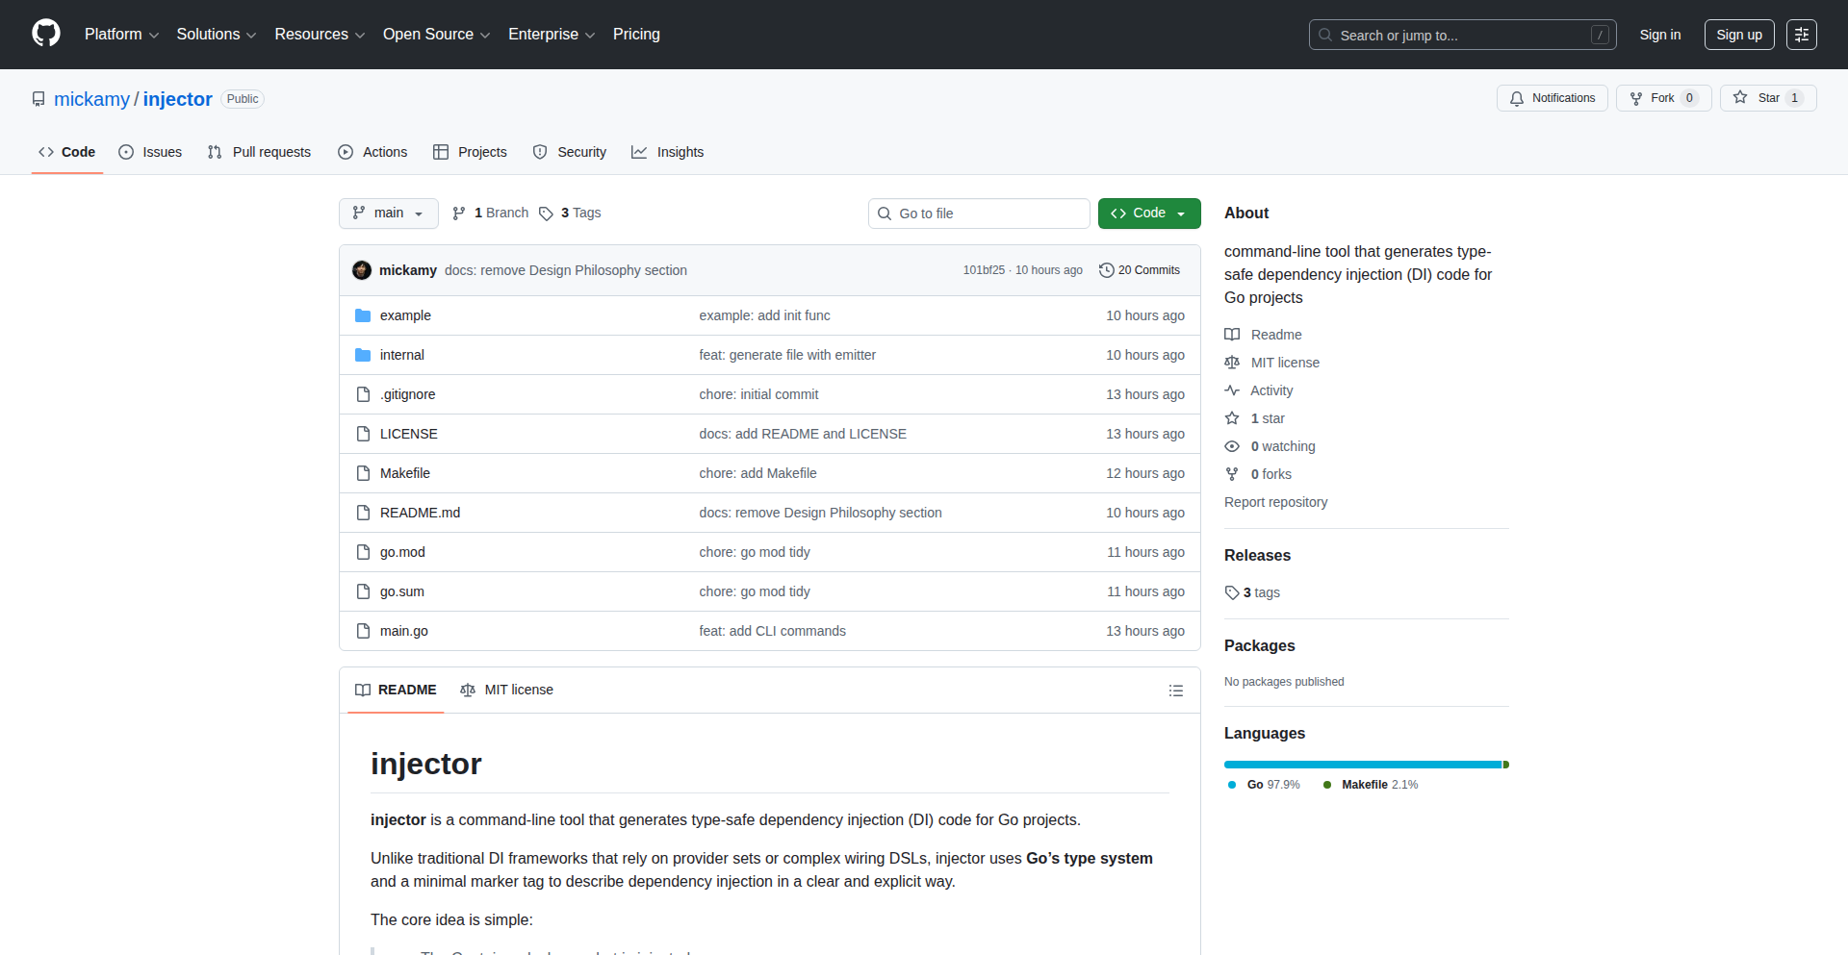This screenshot has height=955, width=1848.
Task: View the 20 Commits history
Action: [1140, 270]
